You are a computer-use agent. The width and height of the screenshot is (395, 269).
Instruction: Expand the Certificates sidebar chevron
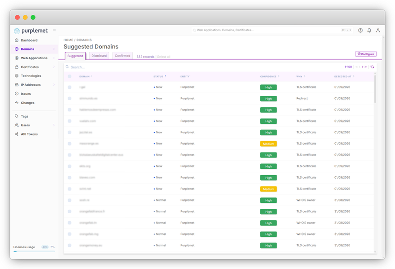pos(54,67)
